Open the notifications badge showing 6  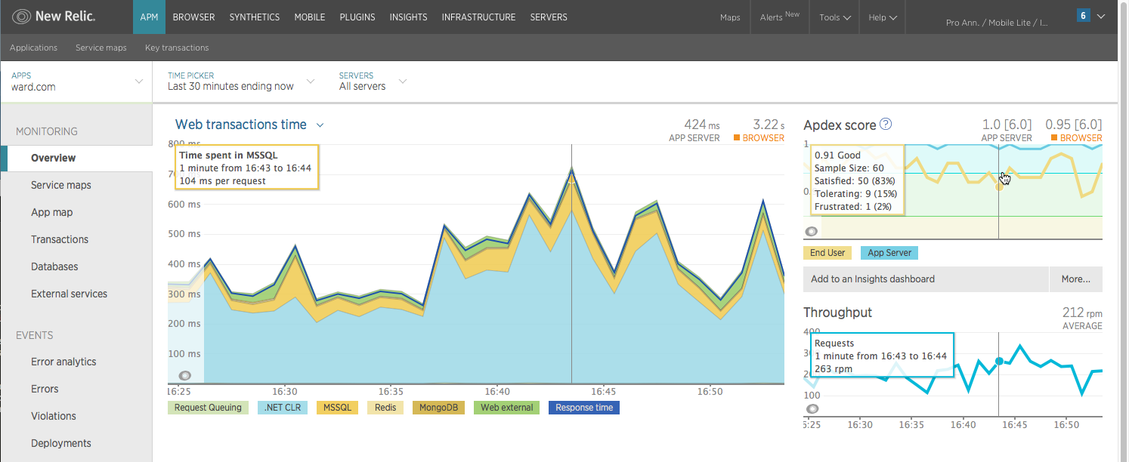tap(1083, 15)
